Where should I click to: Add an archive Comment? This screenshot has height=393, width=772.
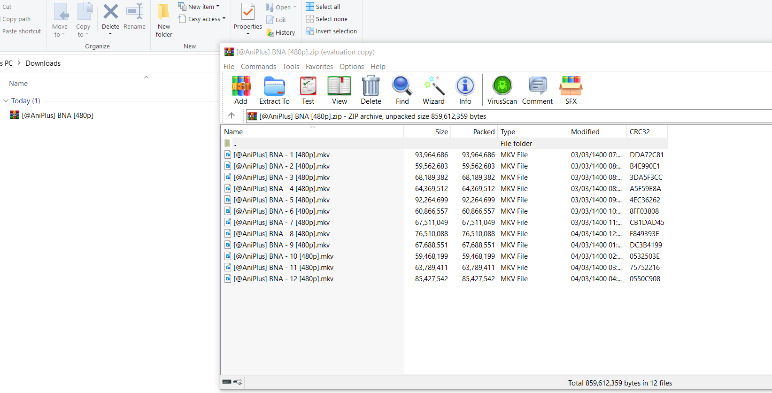(x=537, y=90)
